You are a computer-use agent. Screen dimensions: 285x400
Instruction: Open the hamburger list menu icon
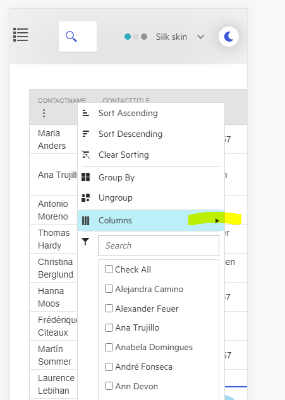click(x=21, y=35)
